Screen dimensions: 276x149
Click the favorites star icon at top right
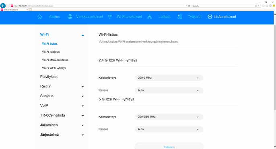click(x=267, y=6)
